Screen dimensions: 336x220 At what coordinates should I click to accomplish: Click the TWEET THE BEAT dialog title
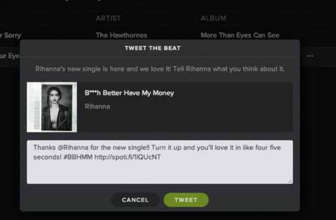(x=153, y=48)
